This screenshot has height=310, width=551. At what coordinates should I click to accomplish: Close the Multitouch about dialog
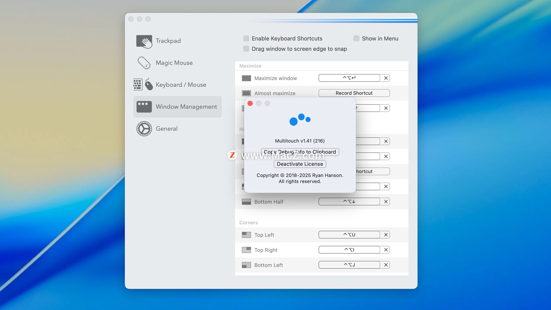[250, 103]
